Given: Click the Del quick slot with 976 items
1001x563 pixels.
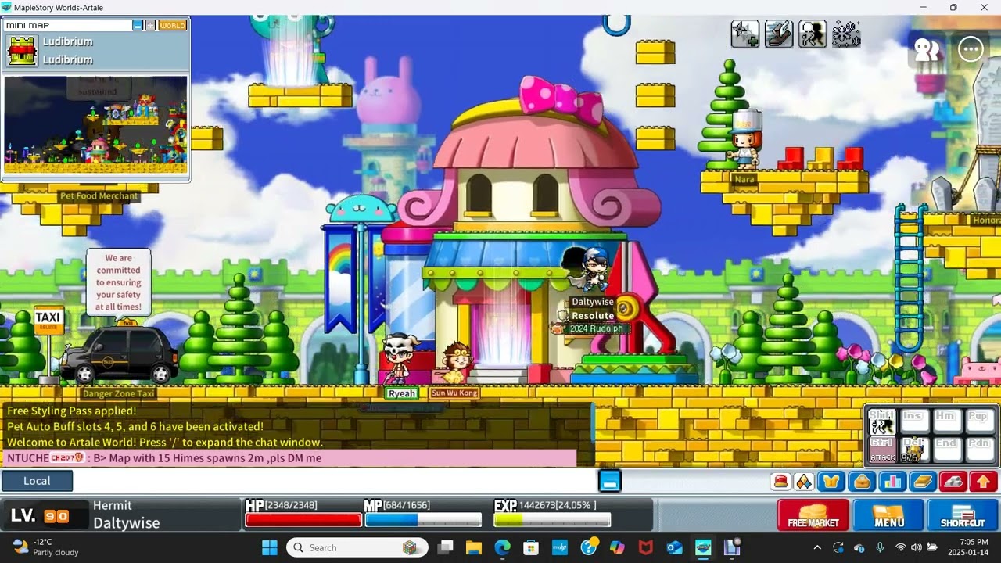Looking at the screenshot, I should pos(914,450).
